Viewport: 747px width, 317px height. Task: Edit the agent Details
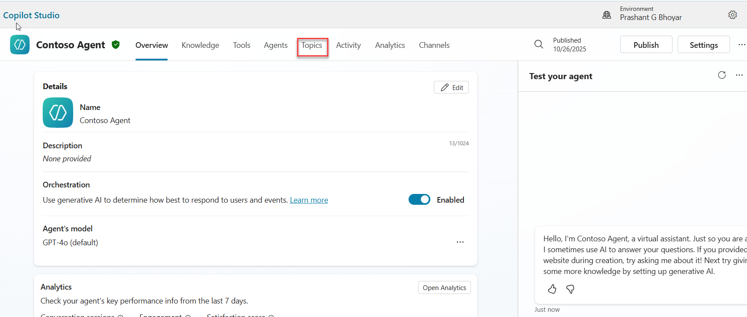point(451,87)
